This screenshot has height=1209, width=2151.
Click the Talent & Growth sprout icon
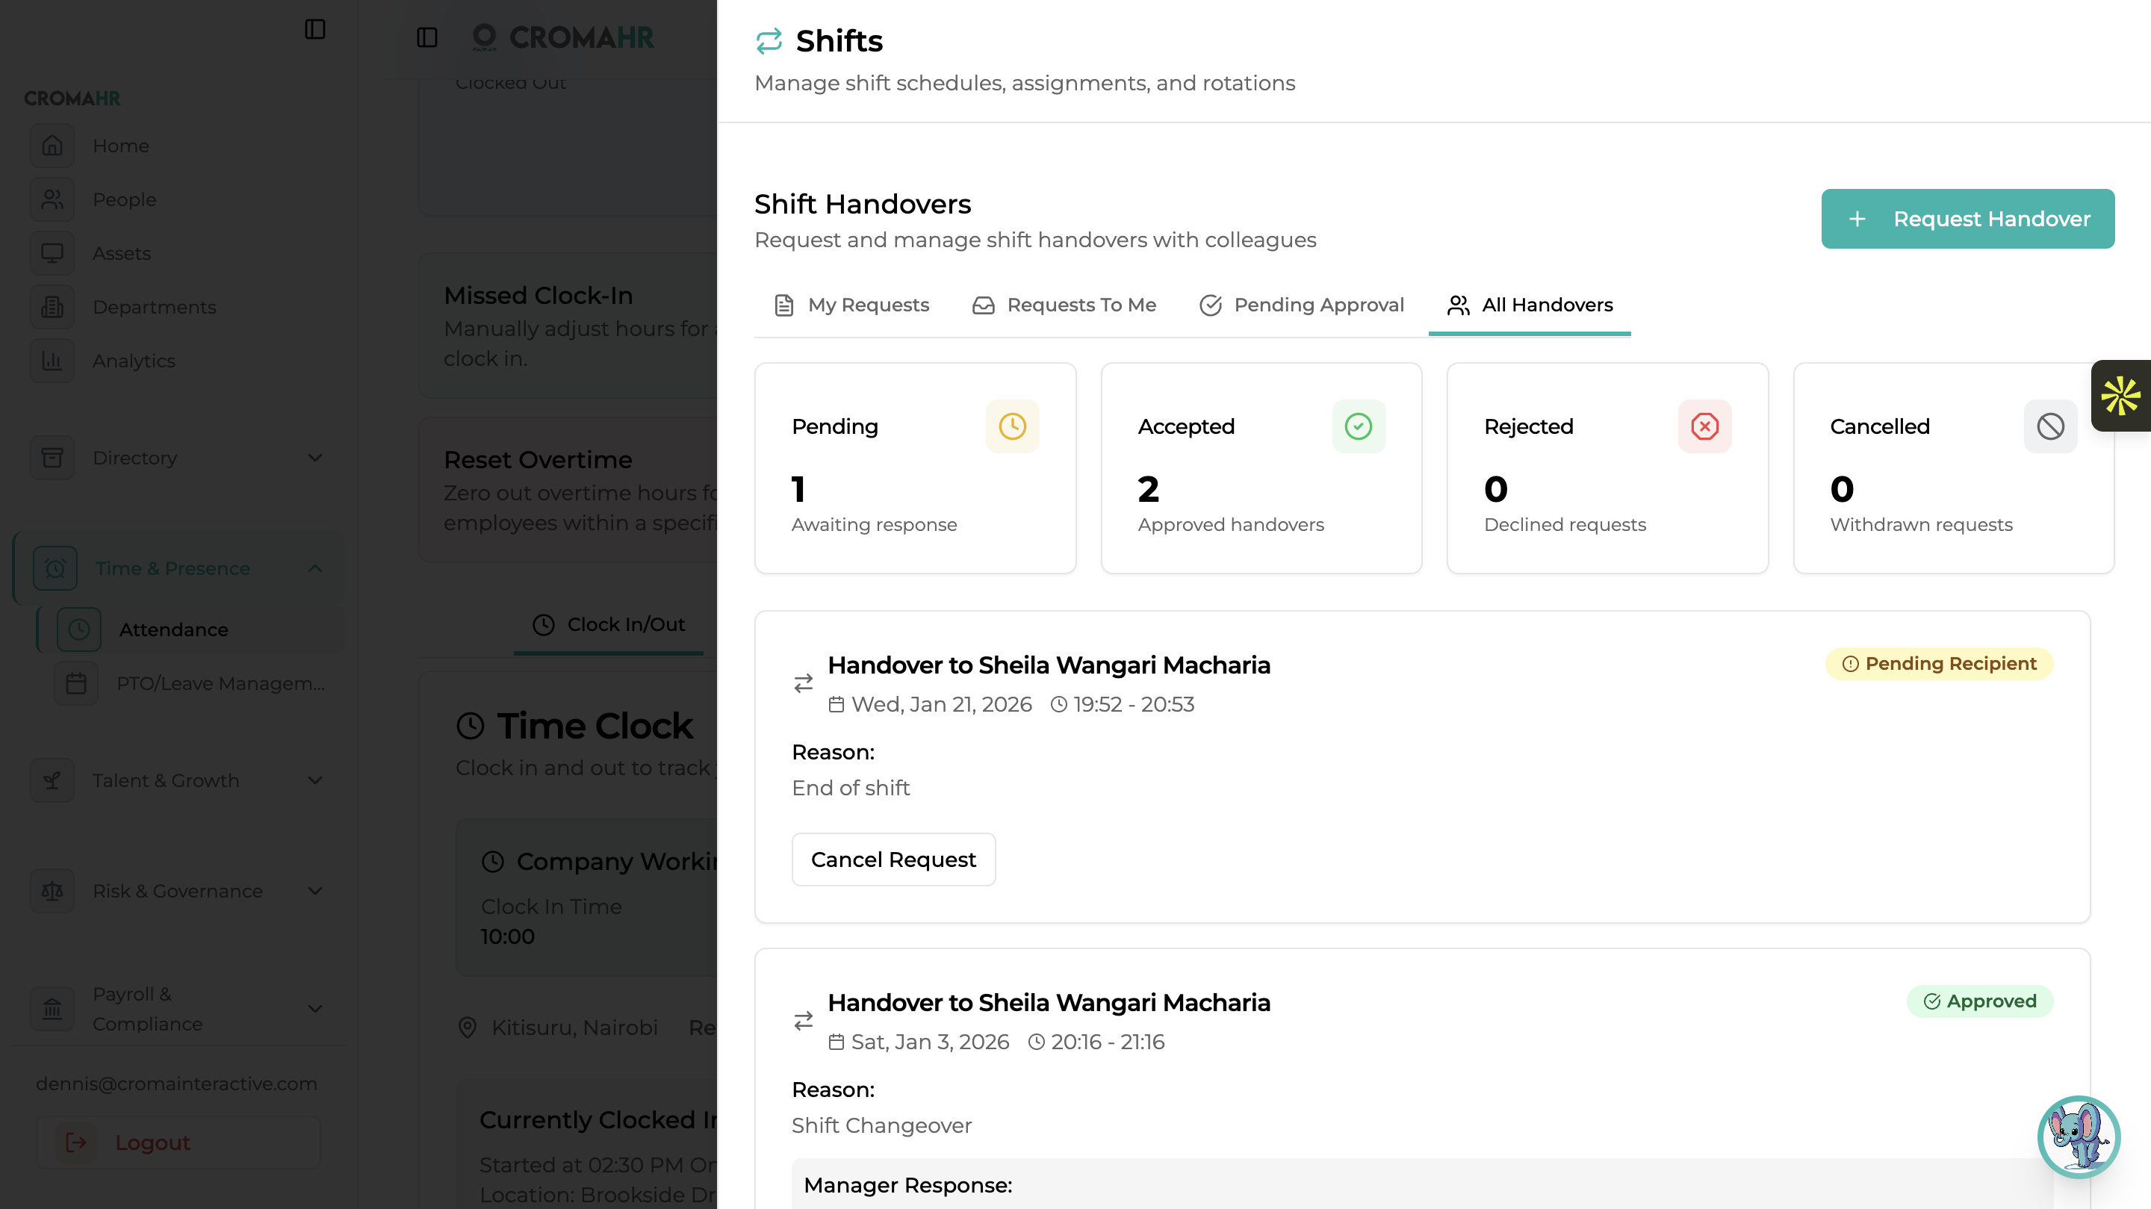click(52, 780)
